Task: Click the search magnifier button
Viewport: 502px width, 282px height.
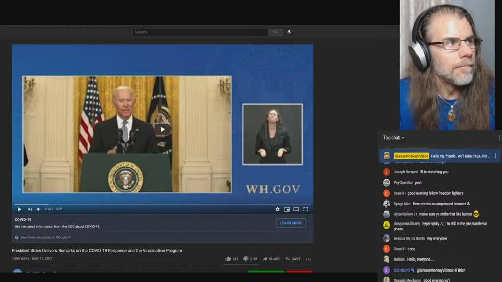Action: 276,32
